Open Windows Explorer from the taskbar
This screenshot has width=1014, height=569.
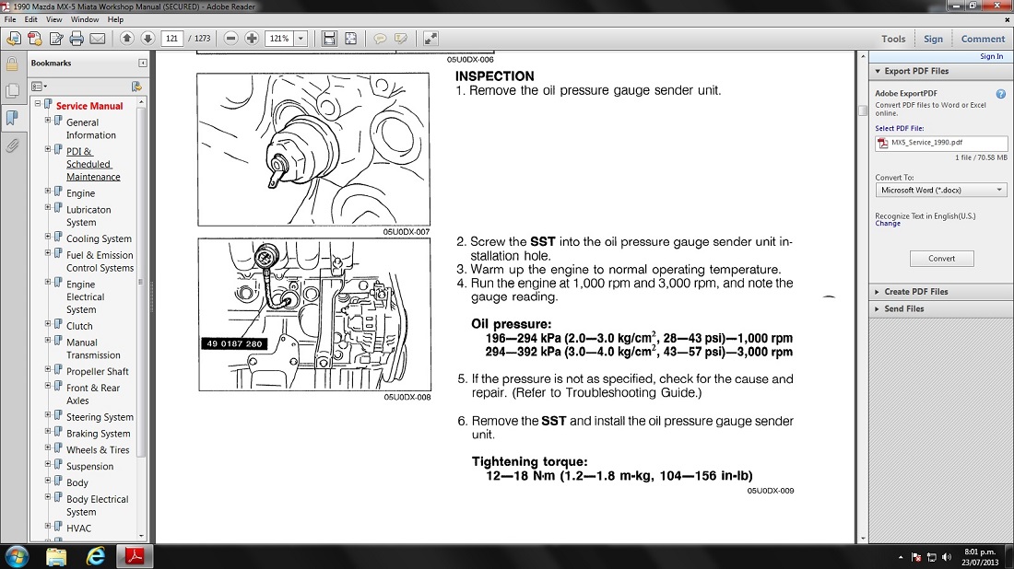(56, 556)
